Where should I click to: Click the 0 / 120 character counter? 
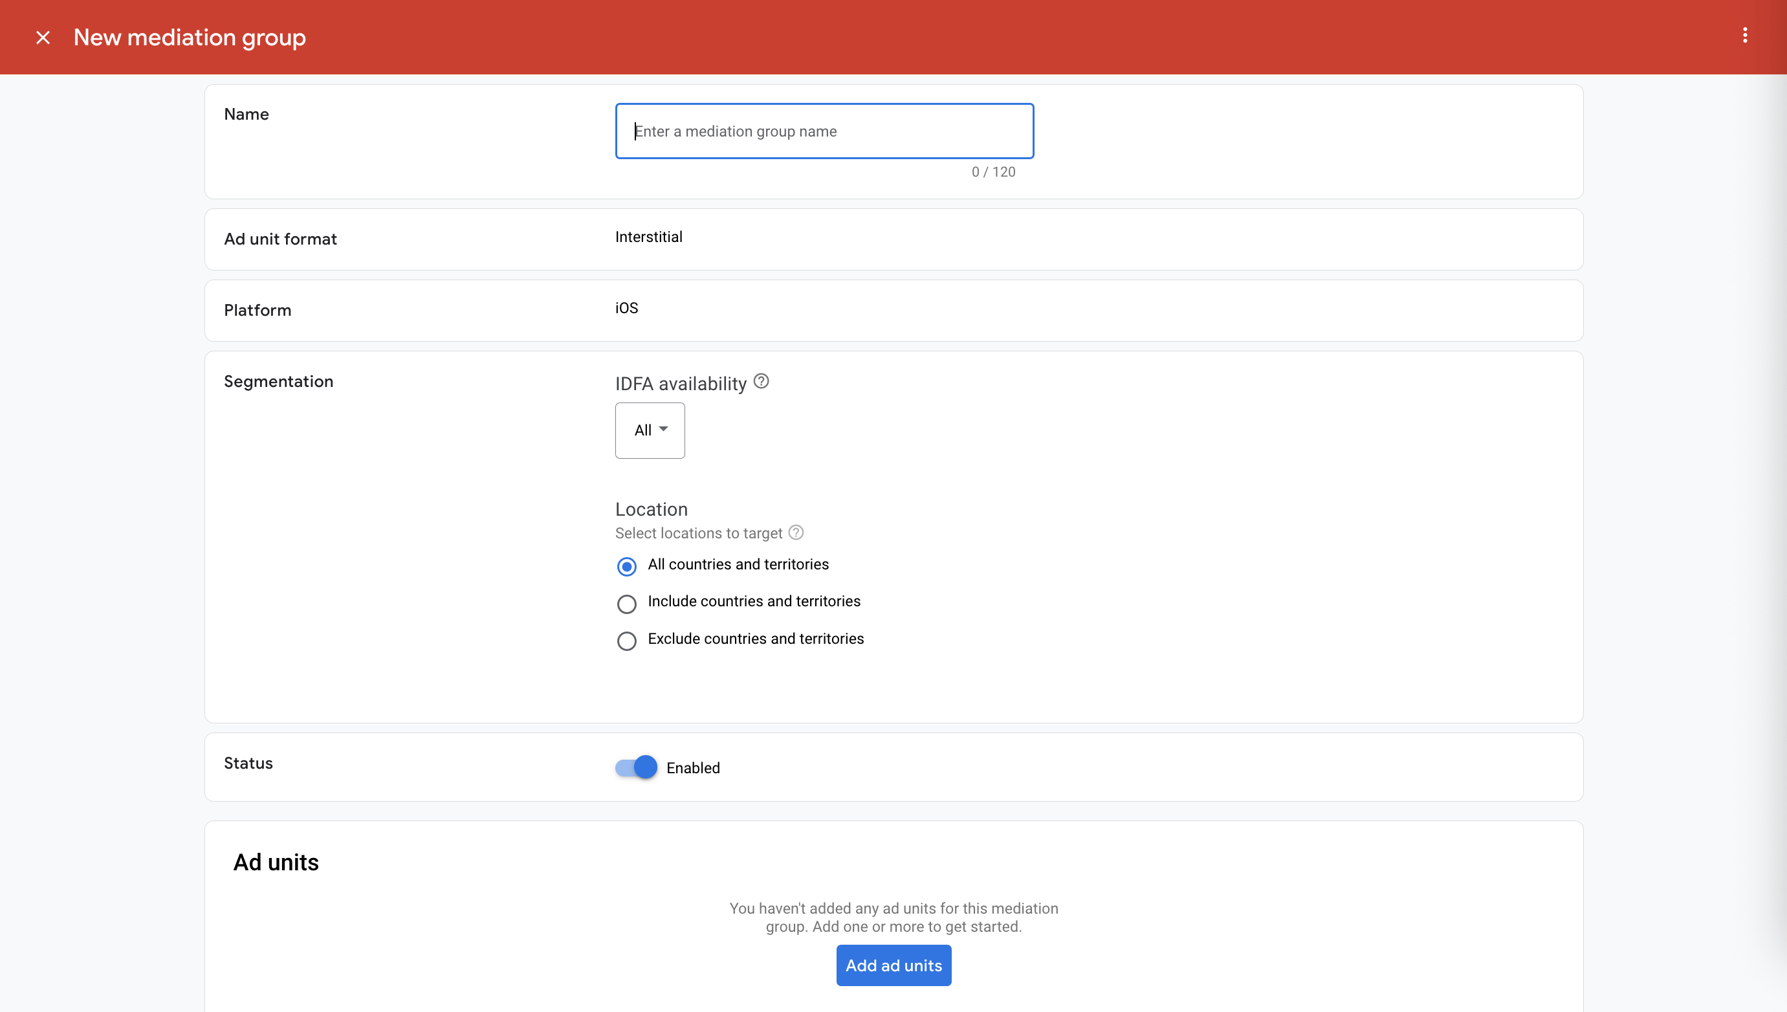point(993,171)
